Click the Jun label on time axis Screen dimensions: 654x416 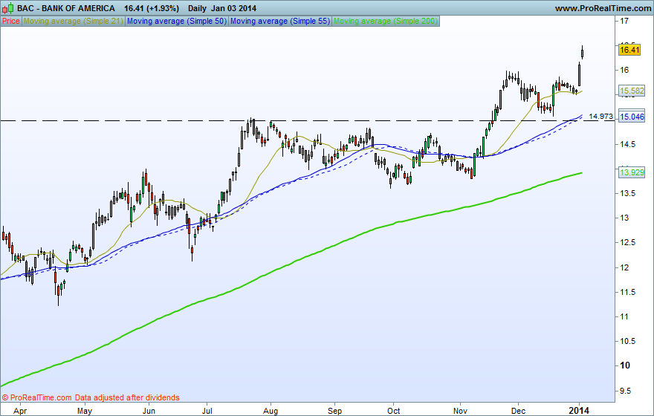click(149, 411)
